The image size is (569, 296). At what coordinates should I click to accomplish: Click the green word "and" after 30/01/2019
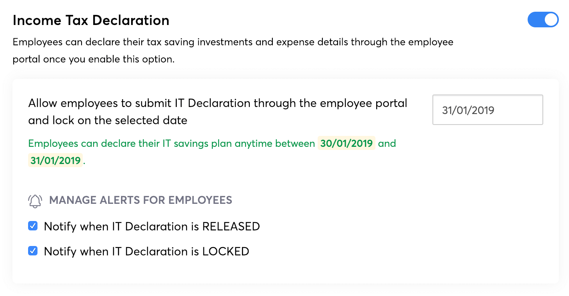pos(387,143)
